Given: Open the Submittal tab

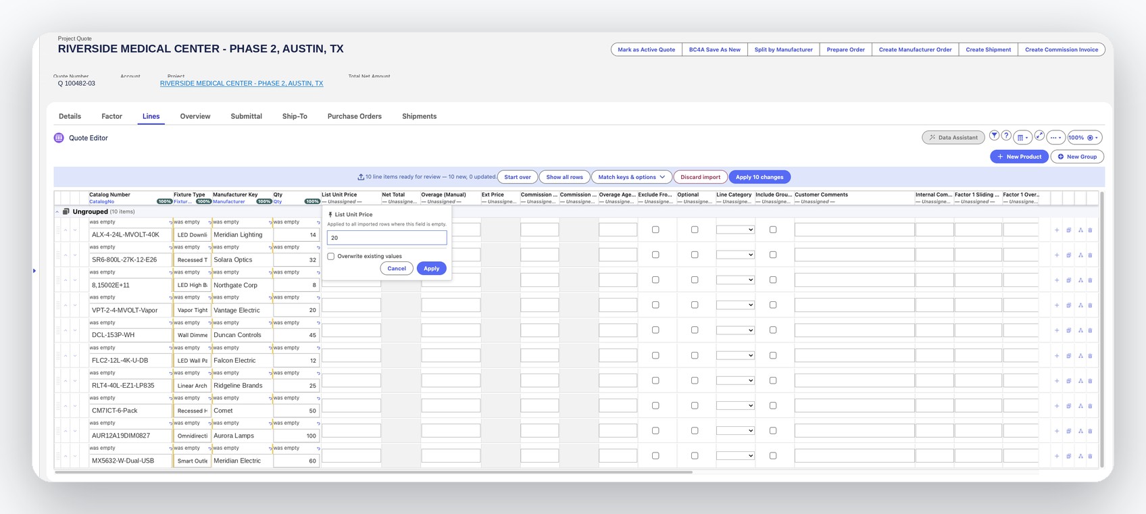Looking at the screenshot, I should tap(246, 116).
